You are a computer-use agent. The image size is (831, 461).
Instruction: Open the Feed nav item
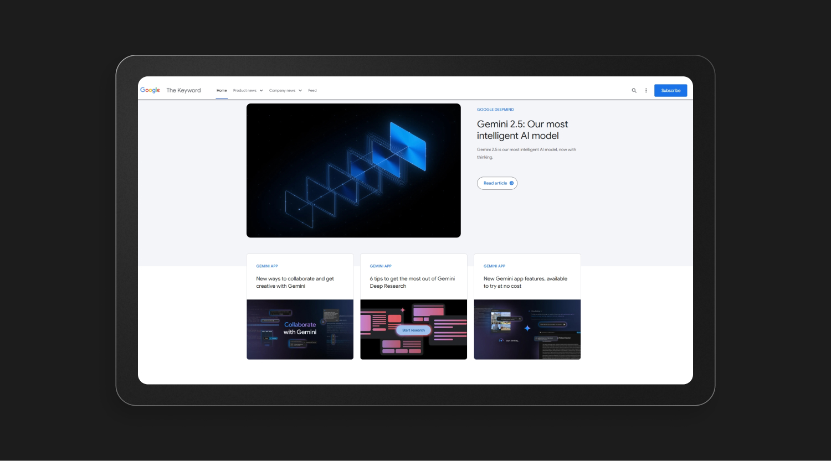tap(312, 91)
